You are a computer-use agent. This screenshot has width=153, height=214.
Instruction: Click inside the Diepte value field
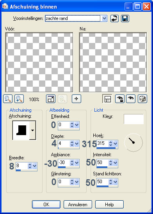tap(64, 144)
